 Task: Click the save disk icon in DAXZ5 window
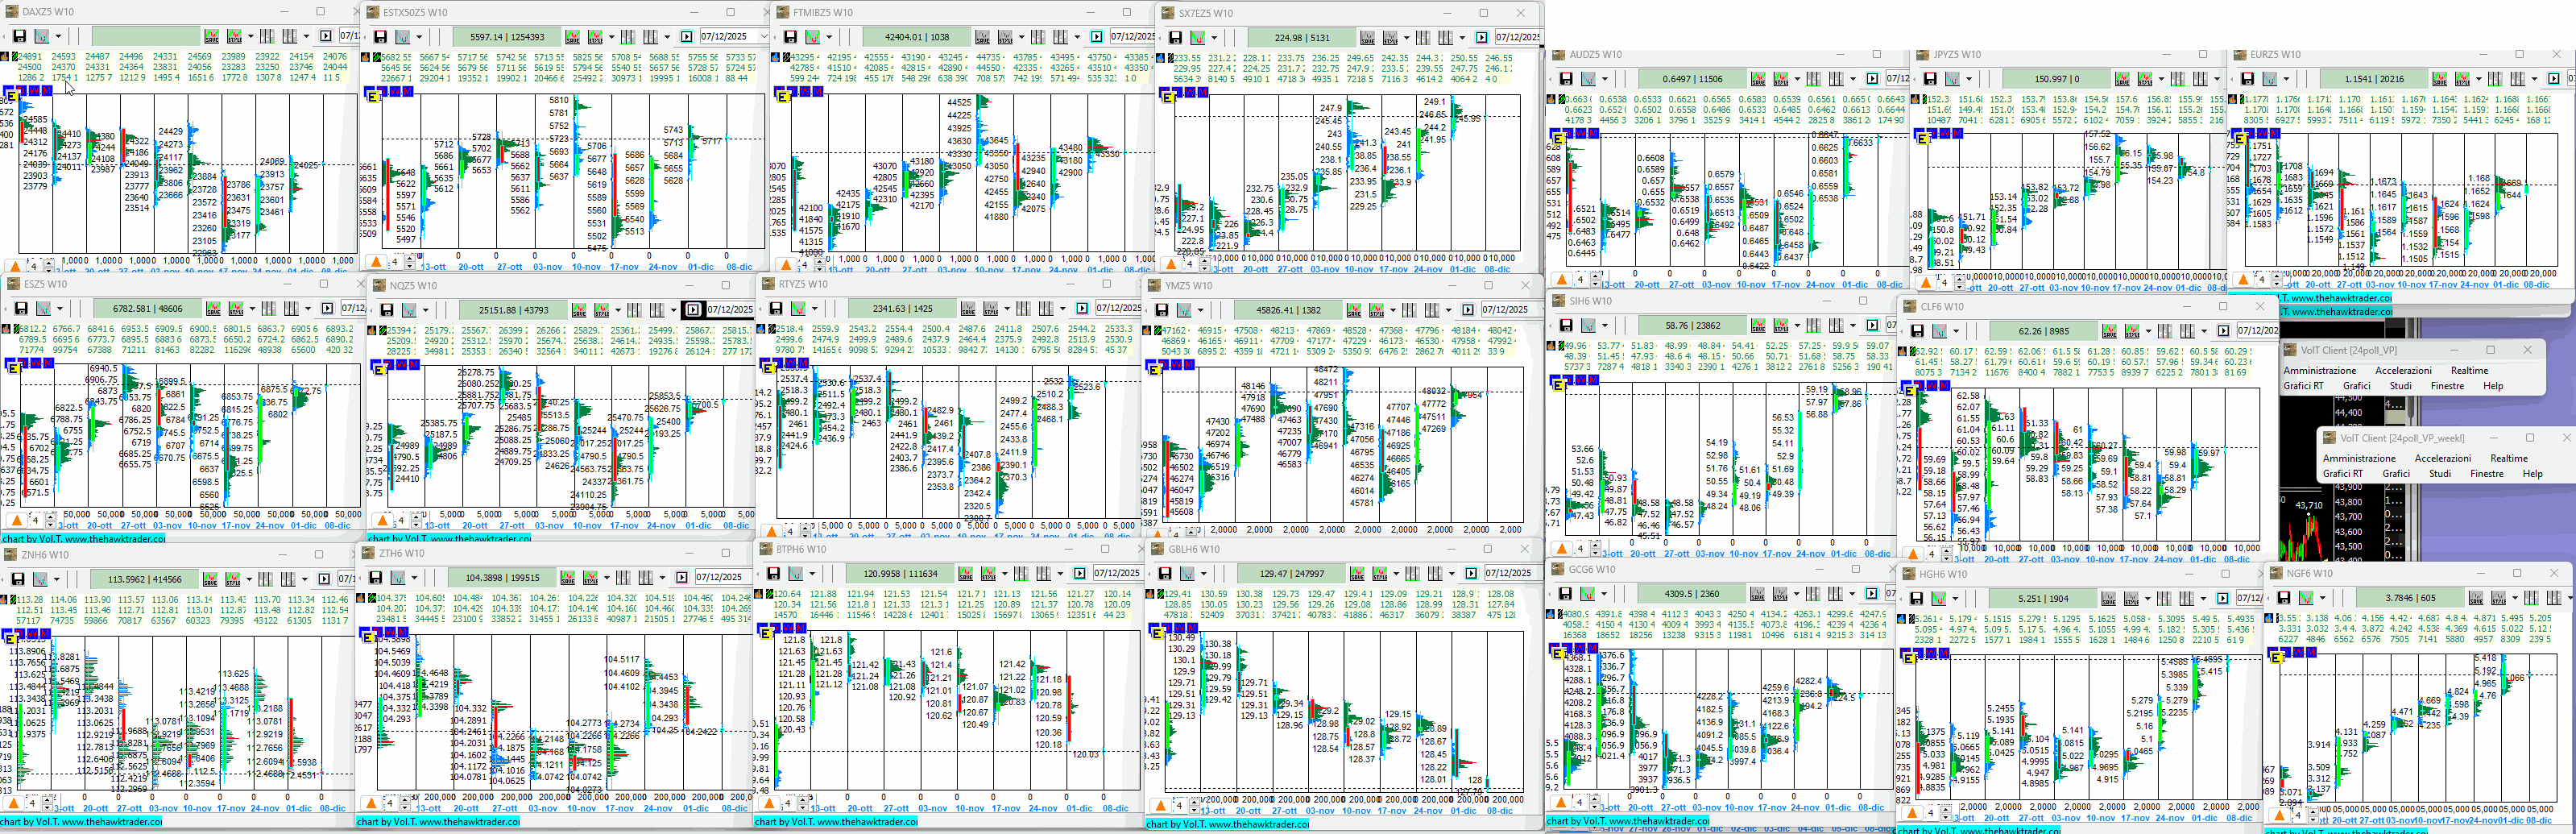click(x=19, y=36)
